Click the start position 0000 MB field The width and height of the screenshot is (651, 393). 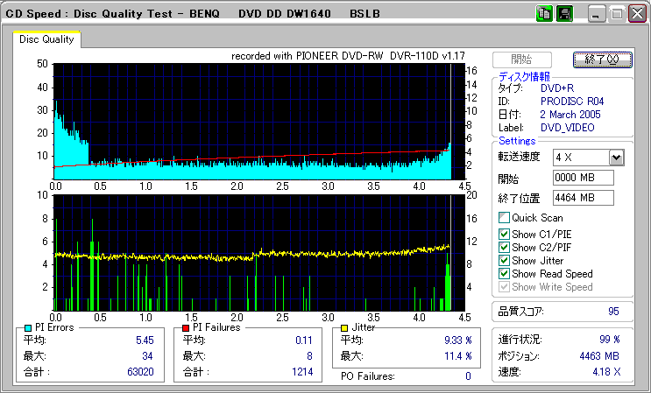point(584,178)
